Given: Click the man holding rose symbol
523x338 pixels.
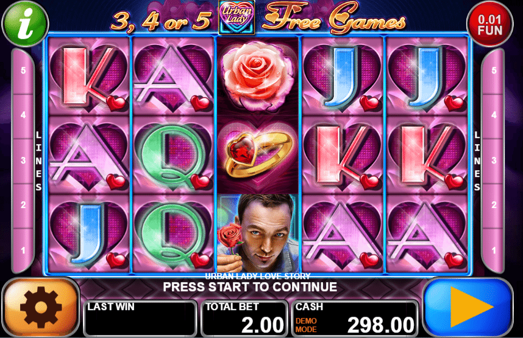Looking at the screenshot, I should pos(257,233).
